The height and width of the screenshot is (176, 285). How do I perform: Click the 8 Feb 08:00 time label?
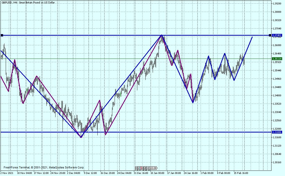(224, 173)
